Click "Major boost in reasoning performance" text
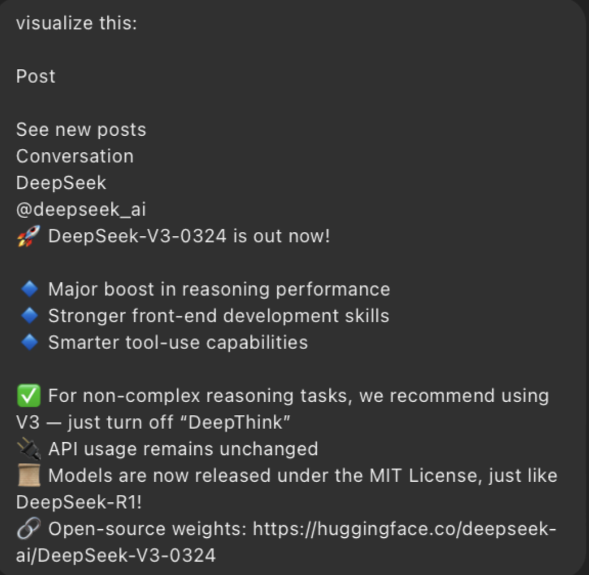 pos(219,289)
